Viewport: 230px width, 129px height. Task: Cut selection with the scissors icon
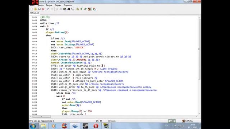click(x=57, y=9)
